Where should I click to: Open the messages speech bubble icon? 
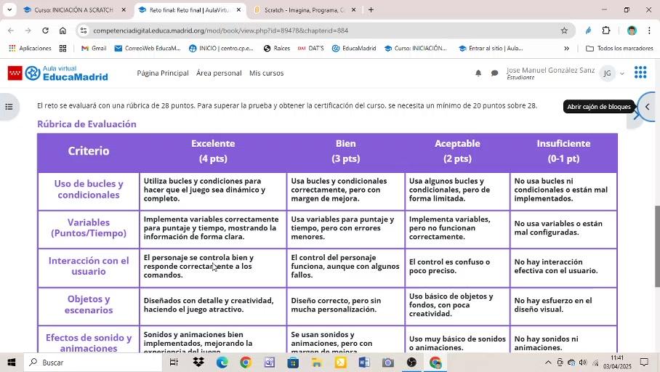(x=494, y=73)
